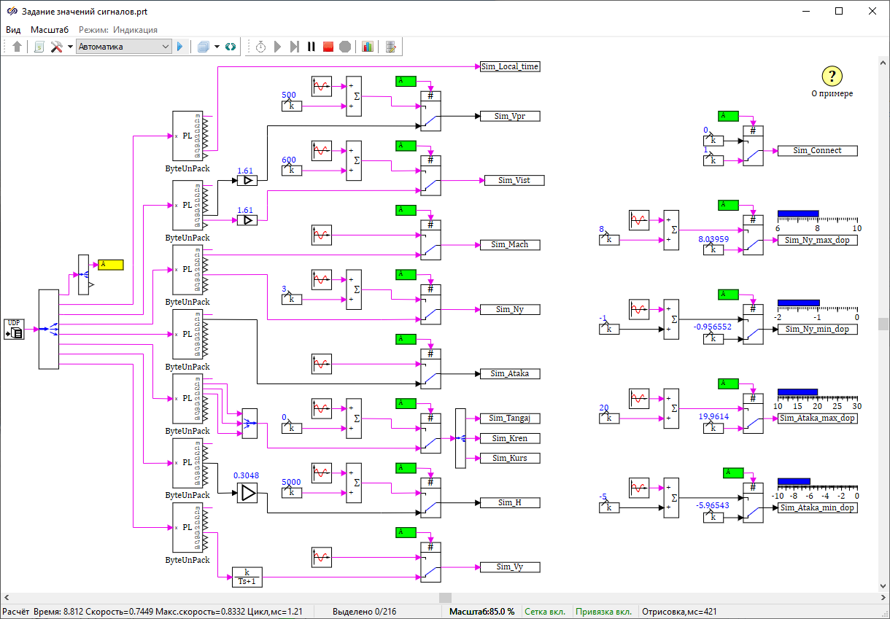The width and height of the screenshot is (890, 619).
Task: Open the bar chart graphs icon
Action: [x=367, y=47]
